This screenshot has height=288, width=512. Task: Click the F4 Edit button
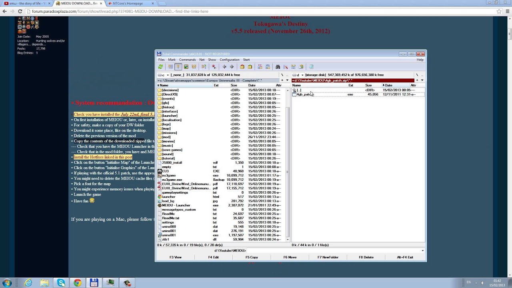214,257
